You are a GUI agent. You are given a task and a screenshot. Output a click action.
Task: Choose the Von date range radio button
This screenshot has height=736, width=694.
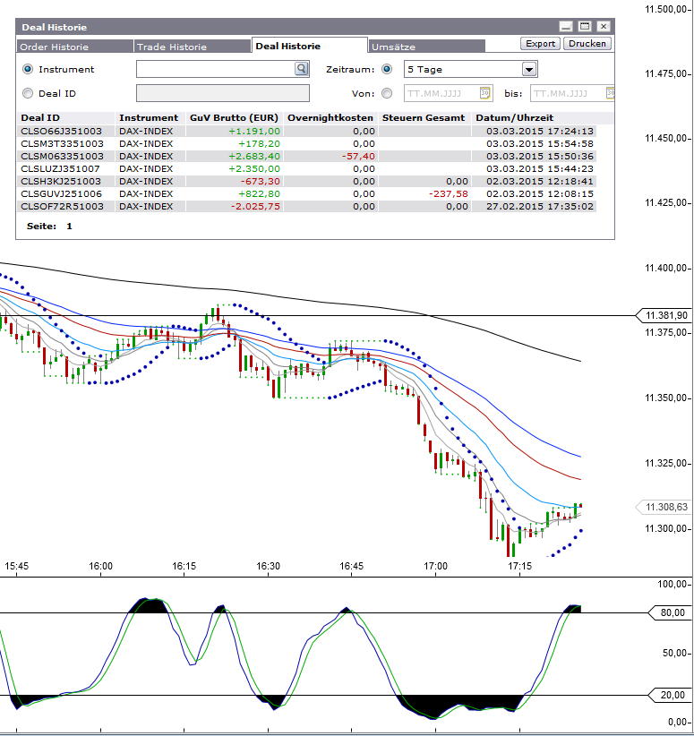click(x=387, y=93)
